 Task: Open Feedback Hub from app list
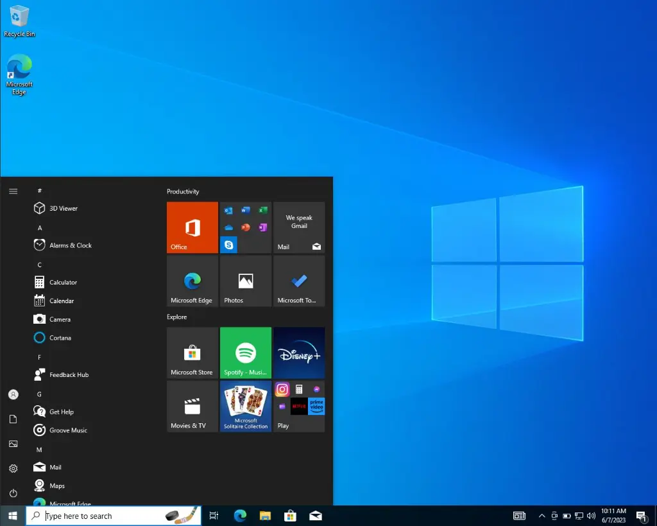click(x=69, y=375)
